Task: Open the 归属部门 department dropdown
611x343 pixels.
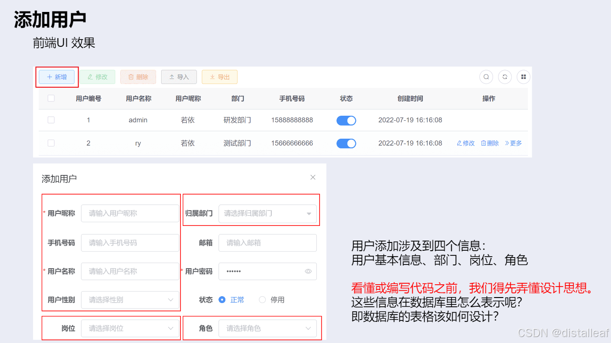Action: 268,213
